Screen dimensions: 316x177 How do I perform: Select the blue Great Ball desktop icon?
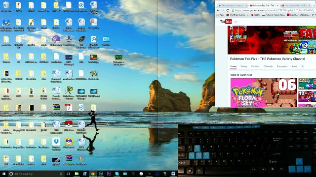pos(69,143)
